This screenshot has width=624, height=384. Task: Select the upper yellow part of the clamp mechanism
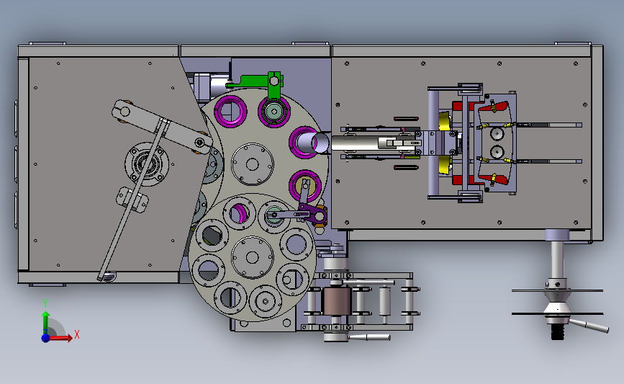pos(445,121)
